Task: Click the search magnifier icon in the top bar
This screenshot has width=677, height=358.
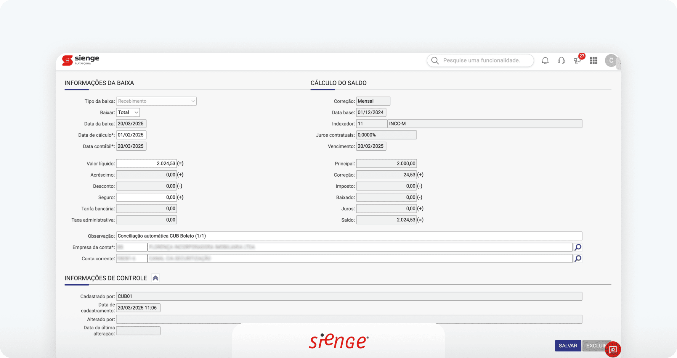Action: click(x=435, y=60)
